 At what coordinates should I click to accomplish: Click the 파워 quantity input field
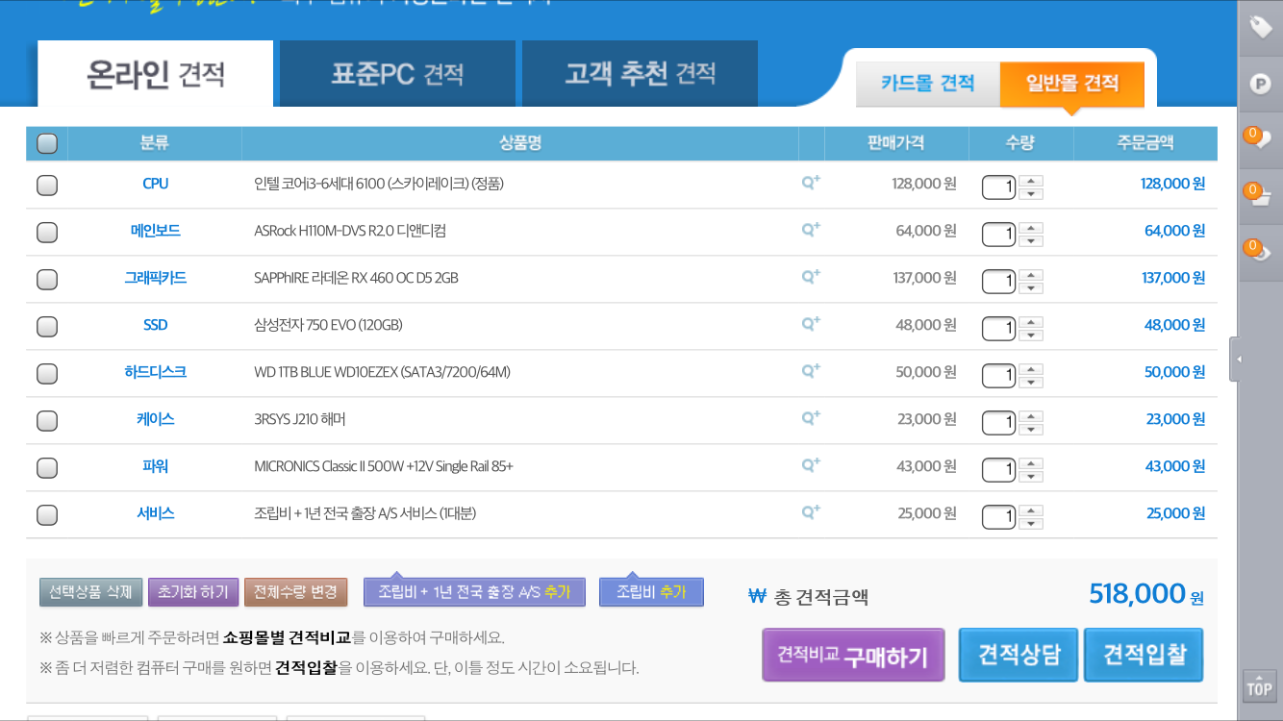(x=998, y=468)
